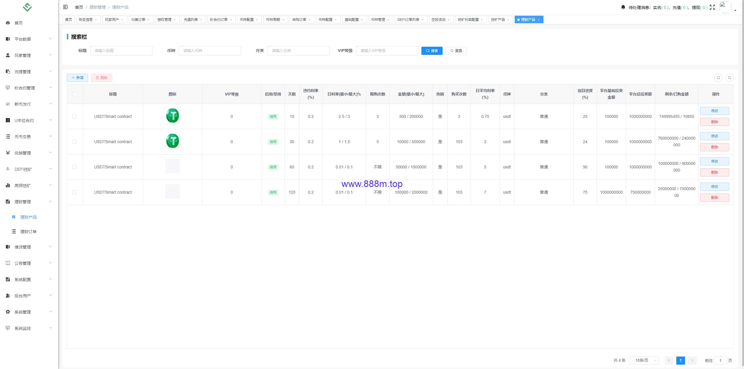The height and width of the screenshot is (369, 744).
Task: Expand 充提管理 sidebar menu
Action: [x=29, y=71]
